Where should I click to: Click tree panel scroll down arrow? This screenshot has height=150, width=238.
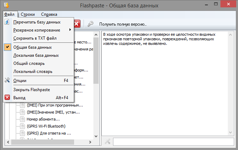[x=96, y=136]
